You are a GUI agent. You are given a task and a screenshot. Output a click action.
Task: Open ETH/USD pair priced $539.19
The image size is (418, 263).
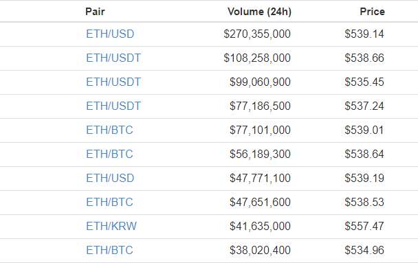pos(110,178)
